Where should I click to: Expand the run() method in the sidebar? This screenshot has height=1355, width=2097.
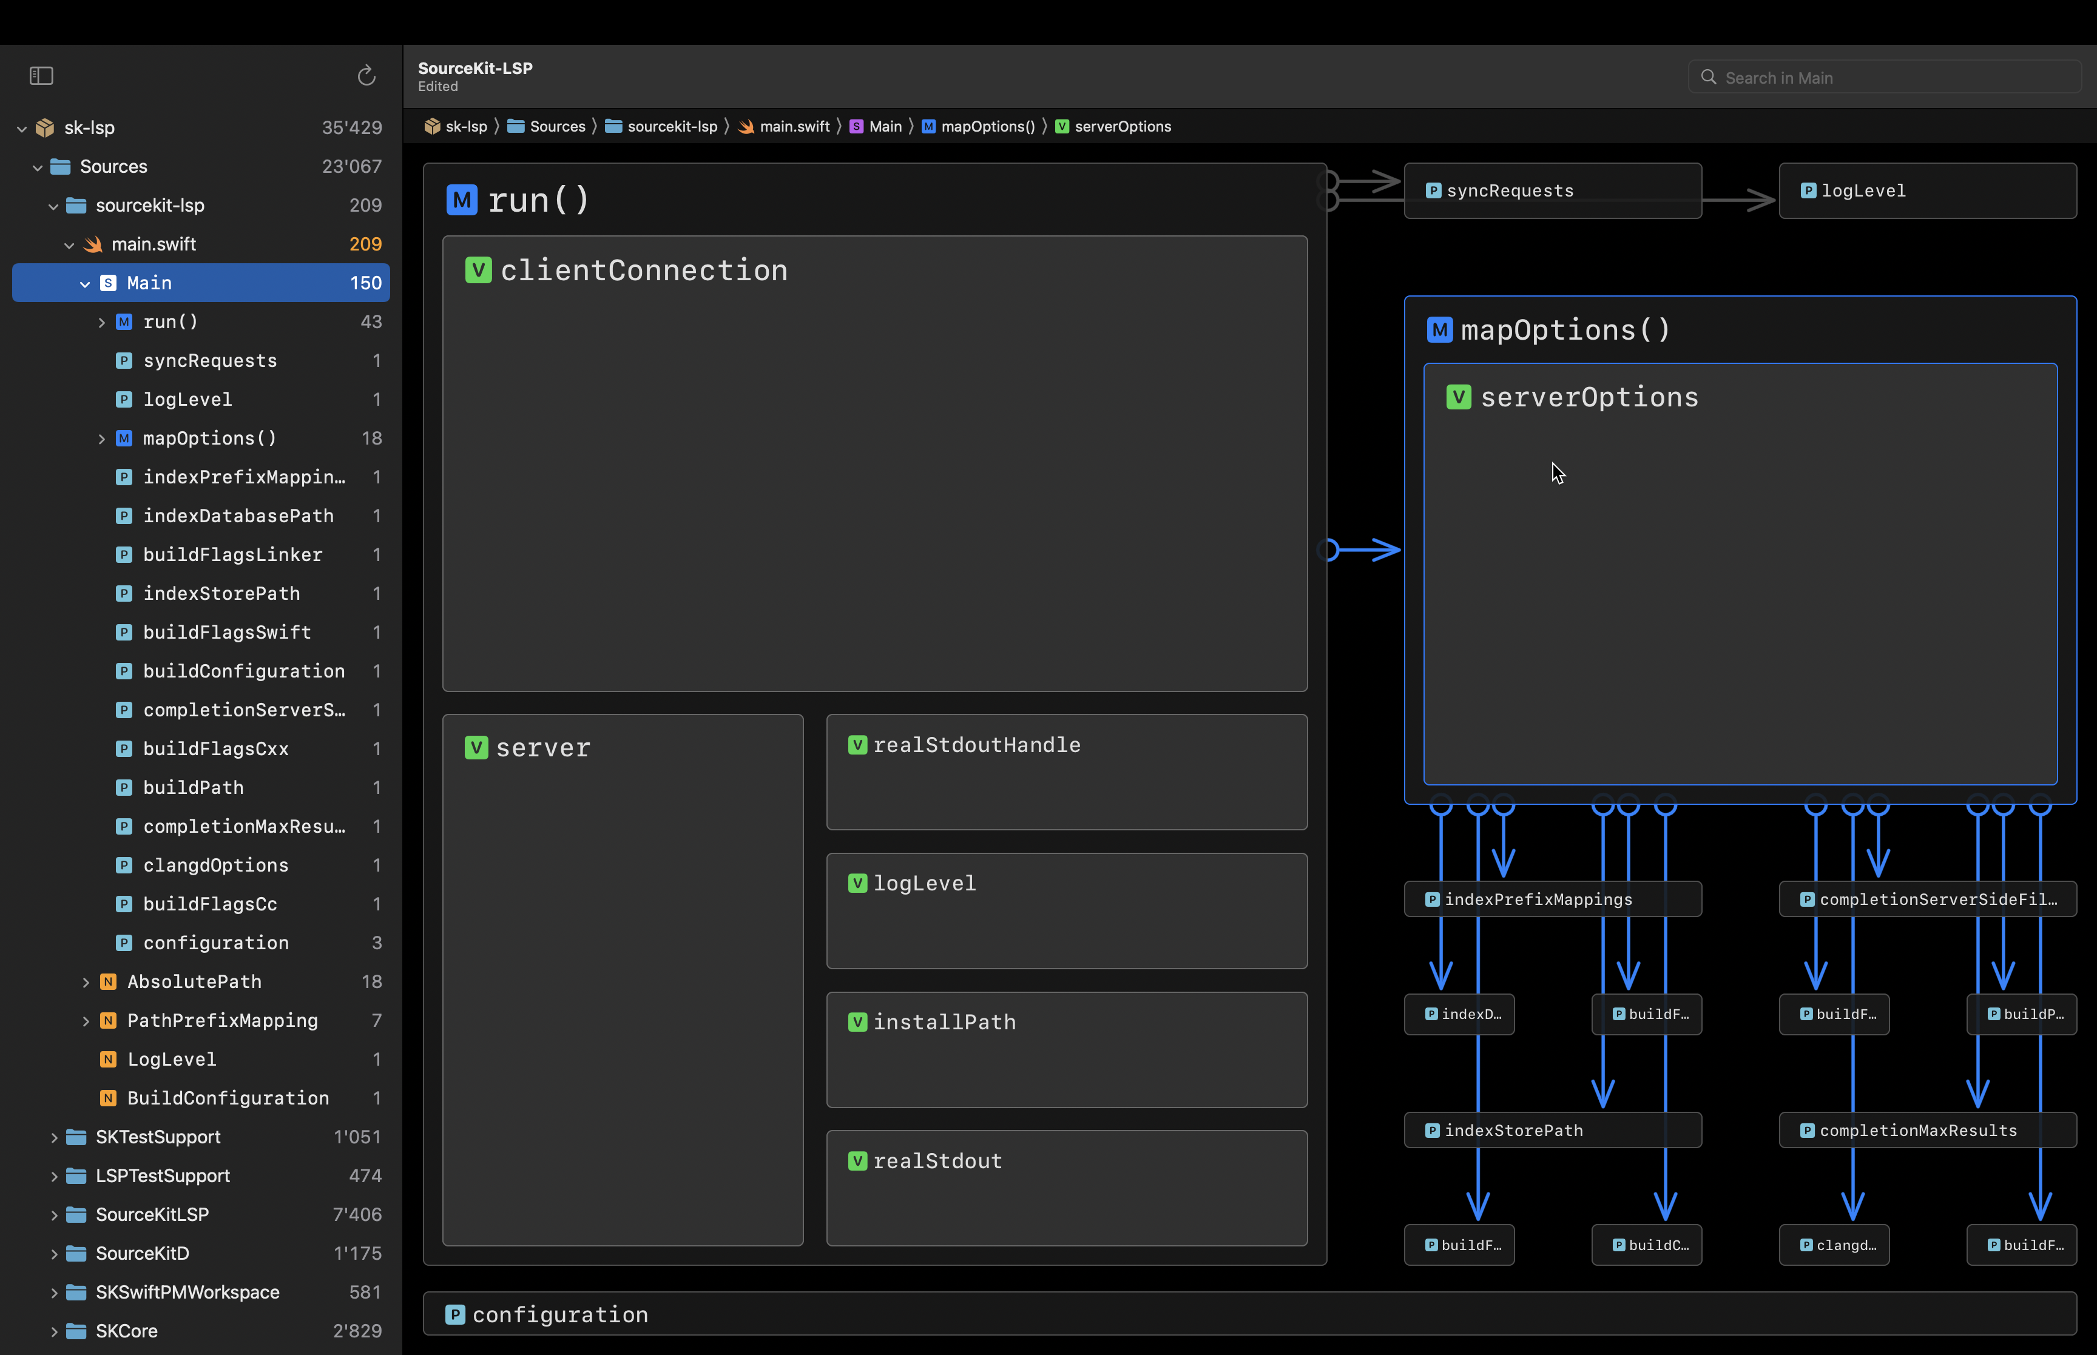pos(101,322)
